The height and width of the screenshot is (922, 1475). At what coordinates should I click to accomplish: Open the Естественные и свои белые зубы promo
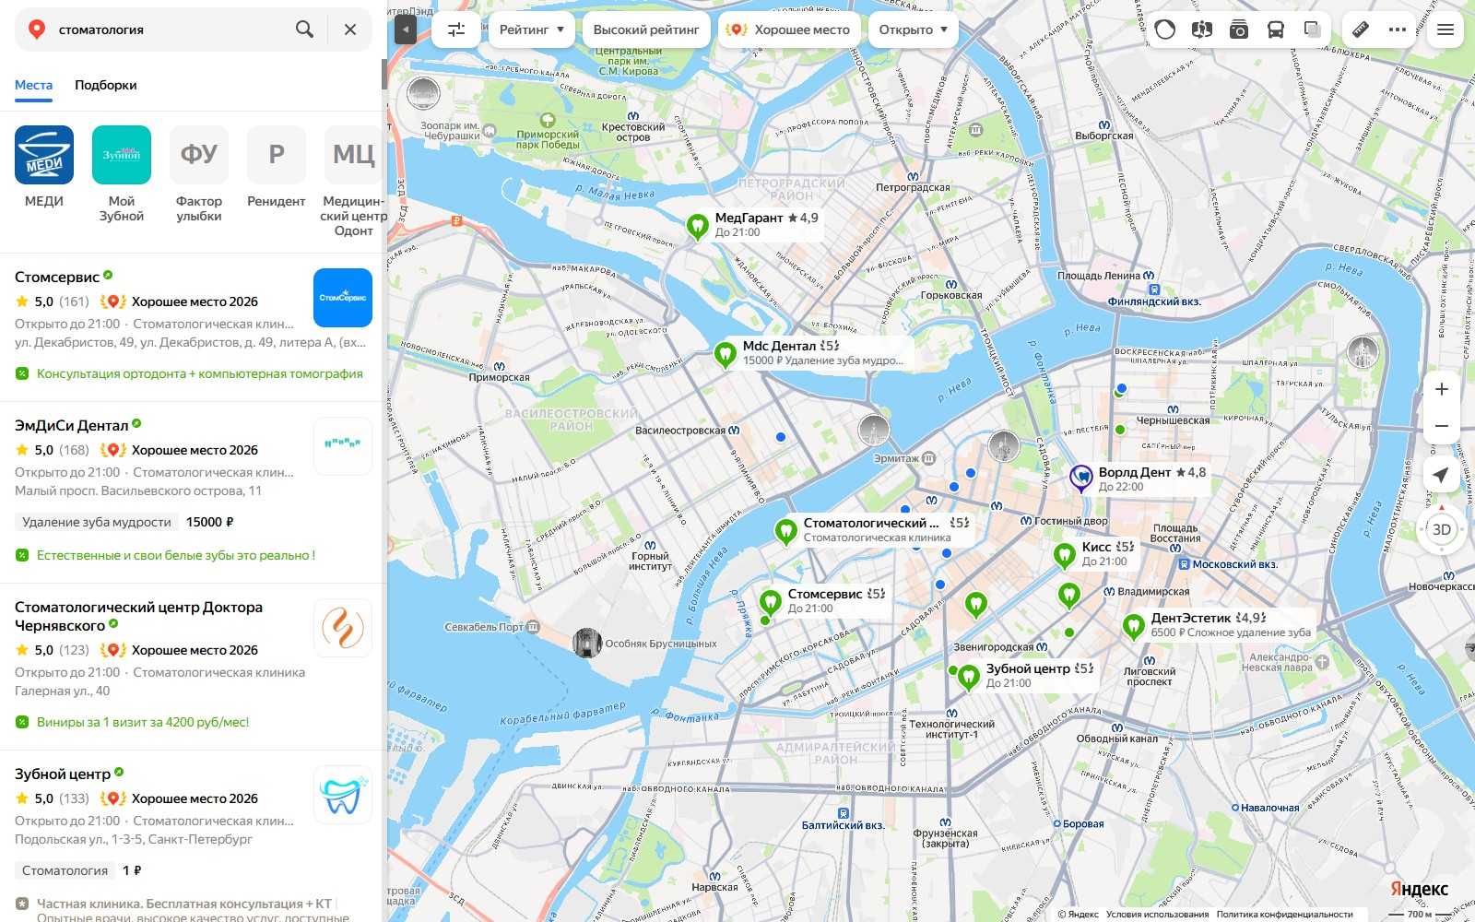tap(176, 555)
